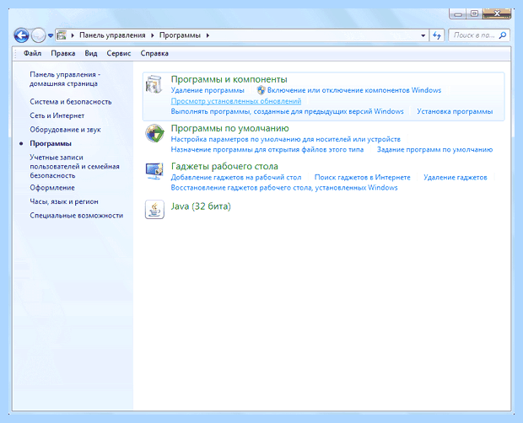Click the Программы и компоненты icon
The image size is (523, 423).
[154, 84]
